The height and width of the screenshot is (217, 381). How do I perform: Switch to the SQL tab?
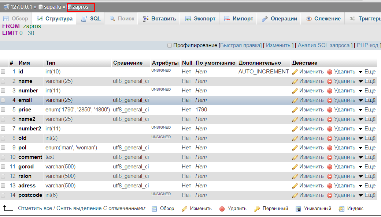pyautogui.click(x=90, y=19)
